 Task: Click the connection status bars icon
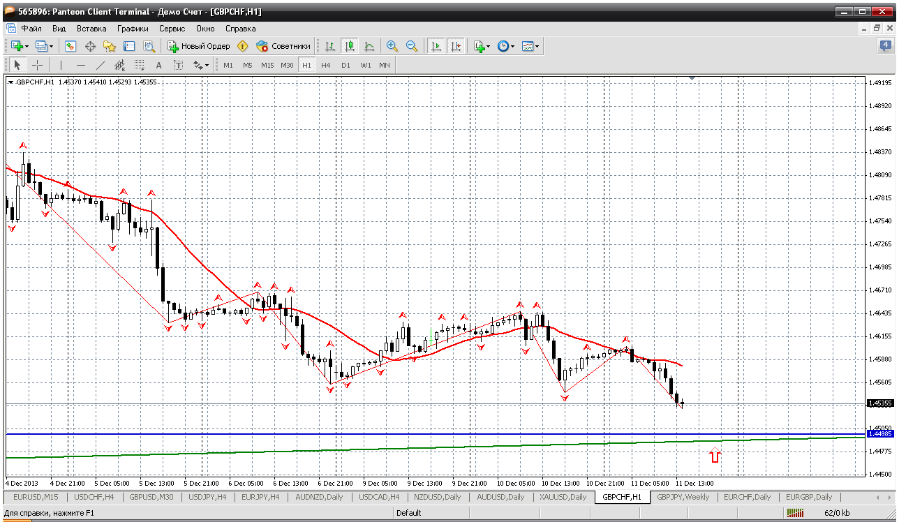coord(795,513)
